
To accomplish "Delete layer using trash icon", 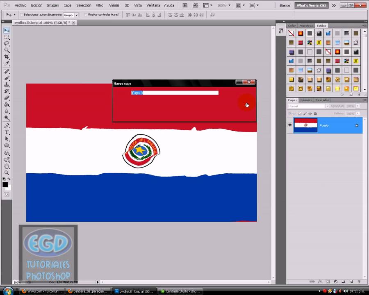I will (359, 281).
